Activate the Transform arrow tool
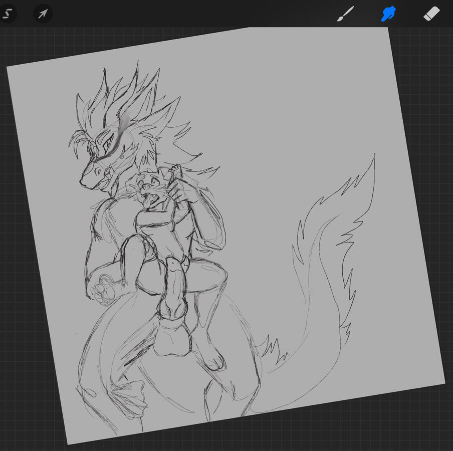Viewport: 453px width, 451px height. 43,14
